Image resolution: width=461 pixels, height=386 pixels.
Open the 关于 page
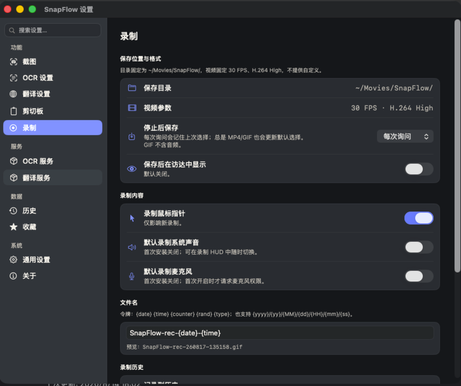pos(53,276)
